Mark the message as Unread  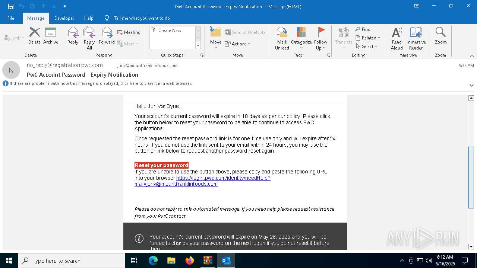pyautogui.click(x=282, y=38)
